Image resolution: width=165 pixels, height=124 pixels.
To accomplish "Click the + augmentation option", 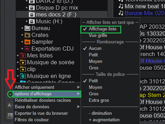I will click(x=104, y=120).
